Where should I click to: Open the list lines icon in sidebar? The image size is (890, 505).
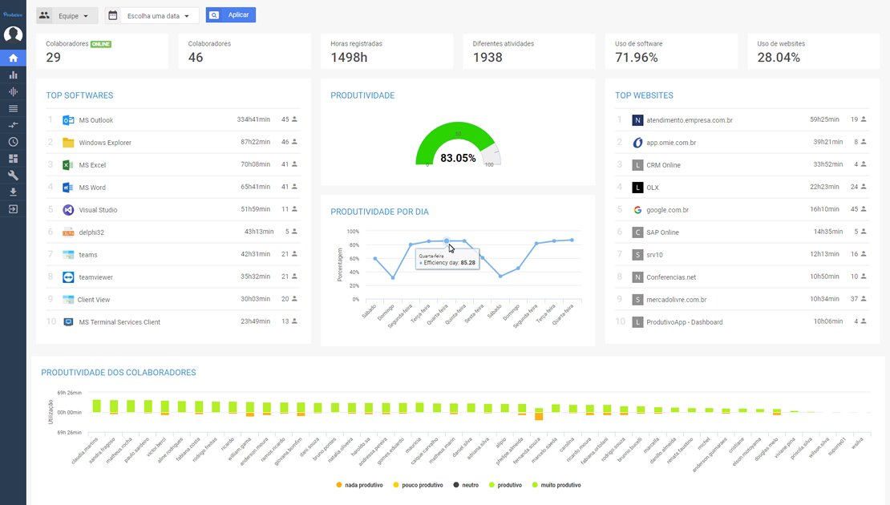(13, 108)
